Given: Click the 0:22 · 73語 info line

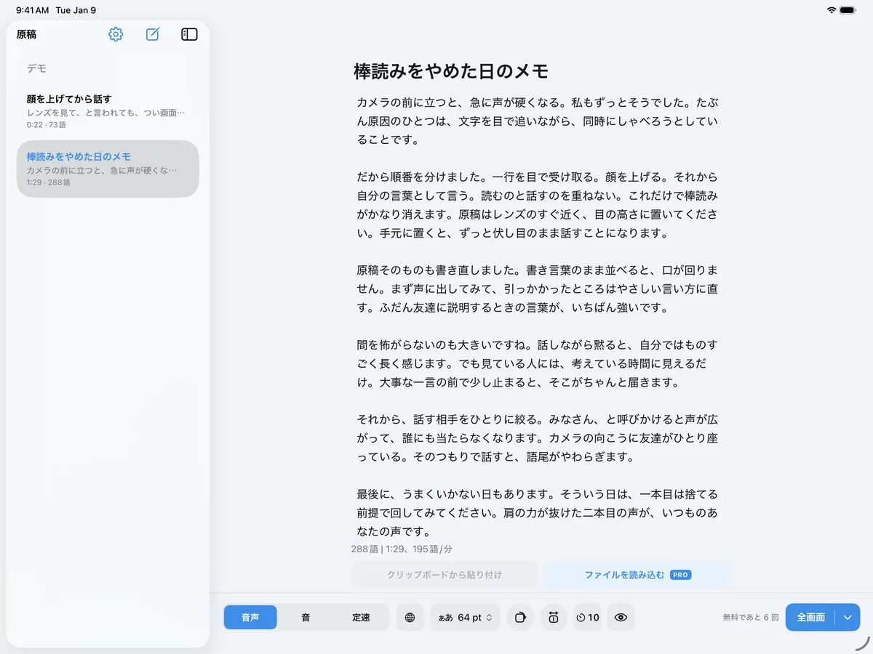Looking at the screenshot, I should pyautogui.click(x=47, y=125).
